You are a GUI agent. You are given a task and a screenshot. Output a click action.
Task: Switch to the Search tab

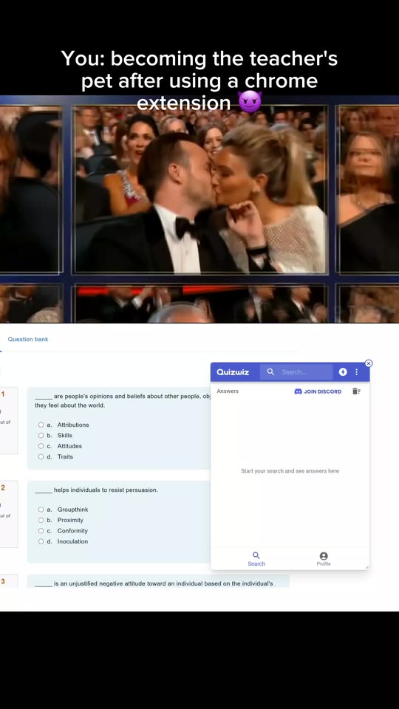tap(256, 559)
